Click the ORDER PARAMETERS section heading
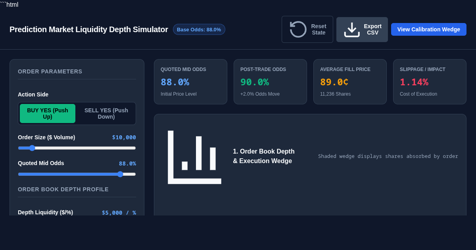This screenshot has width=476, height=250. (50, 71)
